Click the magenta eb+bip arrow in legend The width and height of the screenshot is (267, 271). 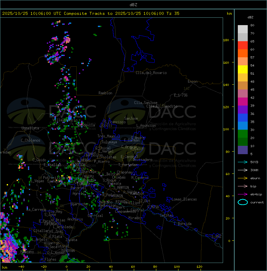(x=243, y=194)
